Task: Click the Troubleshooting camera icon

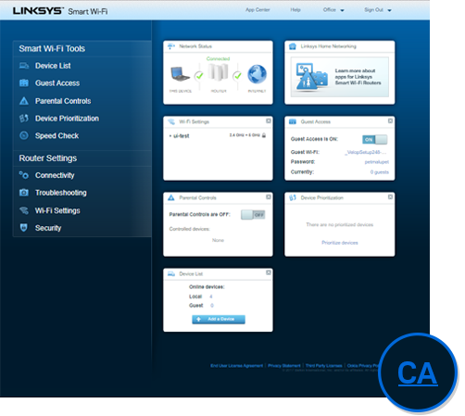Action: (x=24, y=193)
